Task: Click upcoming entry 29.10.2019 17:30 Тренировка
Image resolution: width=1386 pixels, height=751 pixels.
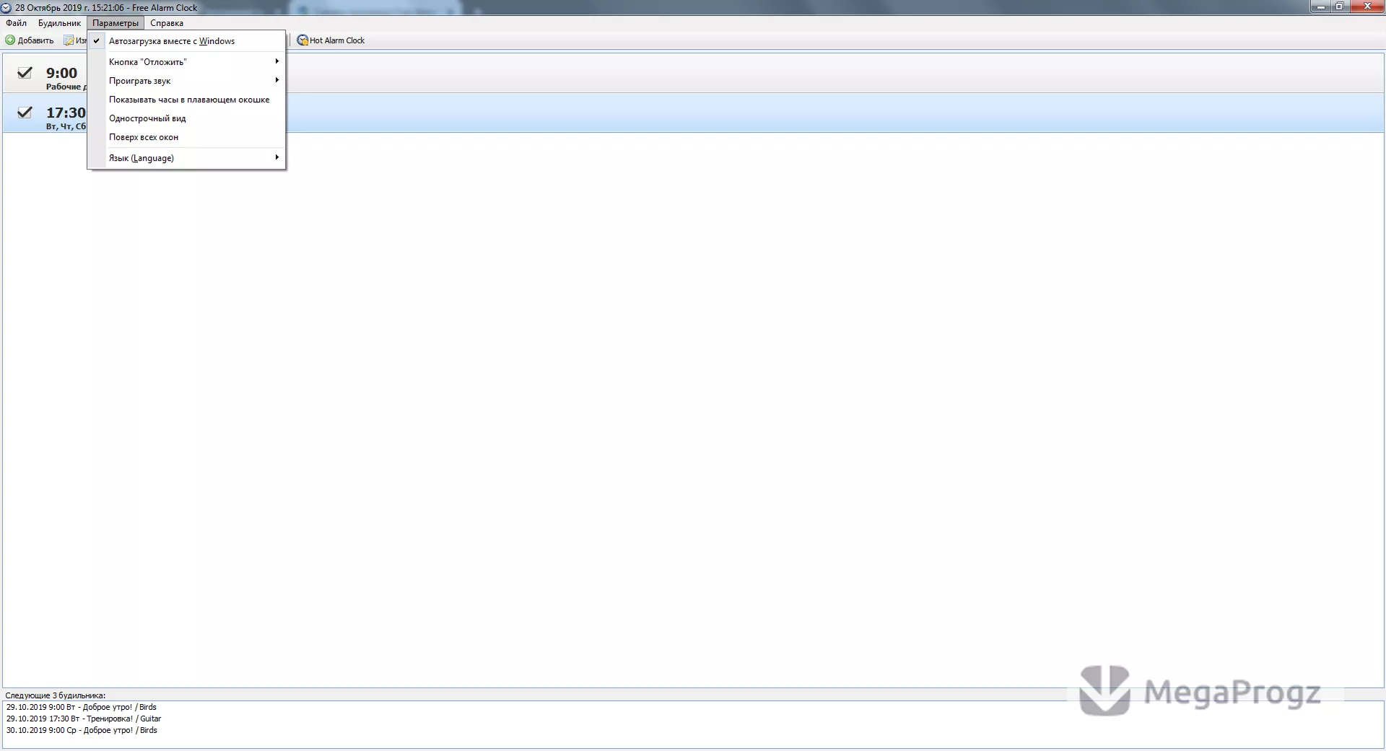Action: click(84, 719)
